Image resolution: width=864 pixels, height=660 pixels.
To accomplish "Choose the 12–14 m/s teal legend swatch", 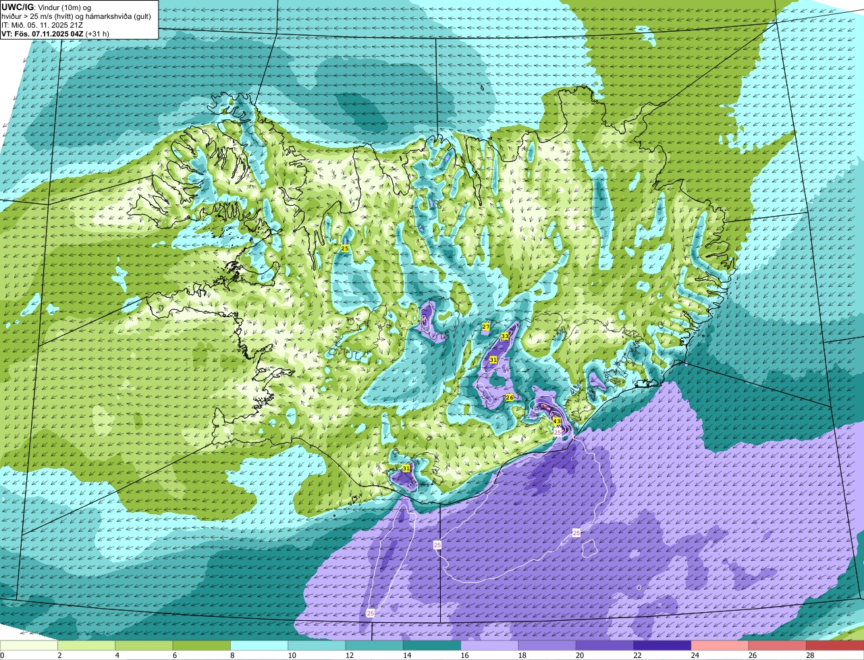I will [x=374, y=646].
